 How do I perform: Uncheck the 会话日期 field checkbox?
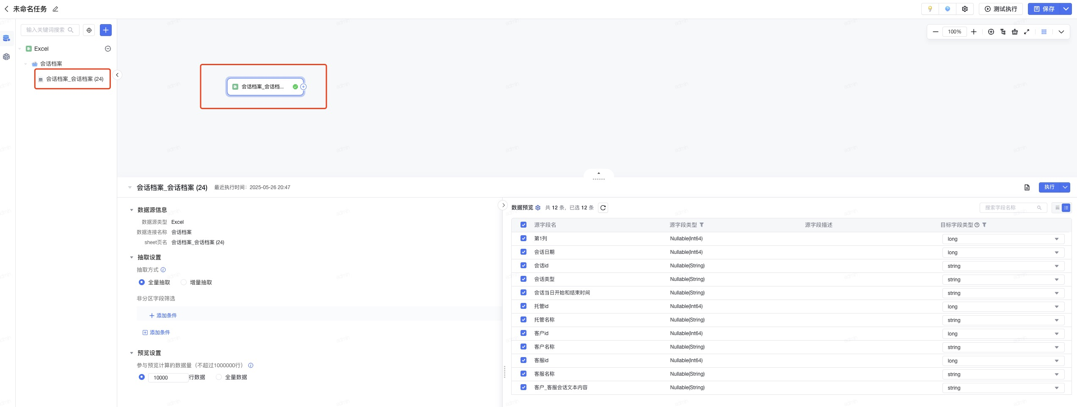(x=523, y=252)
